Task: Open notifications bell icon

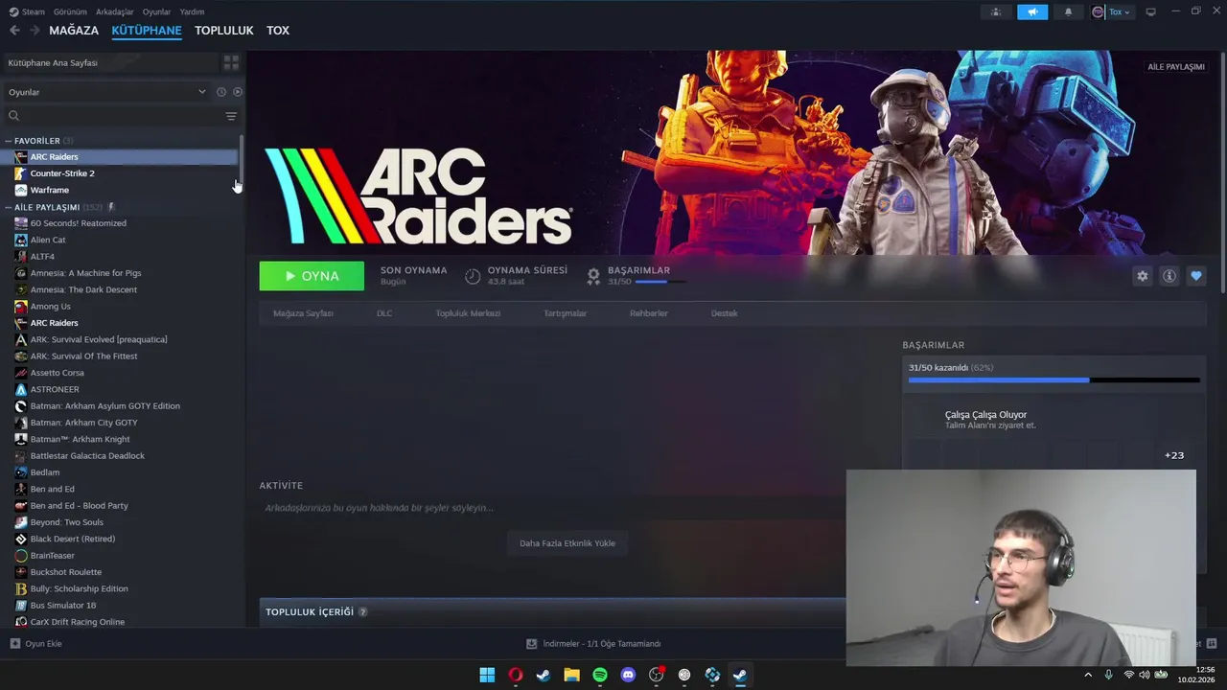Action: coord(1069,12)
